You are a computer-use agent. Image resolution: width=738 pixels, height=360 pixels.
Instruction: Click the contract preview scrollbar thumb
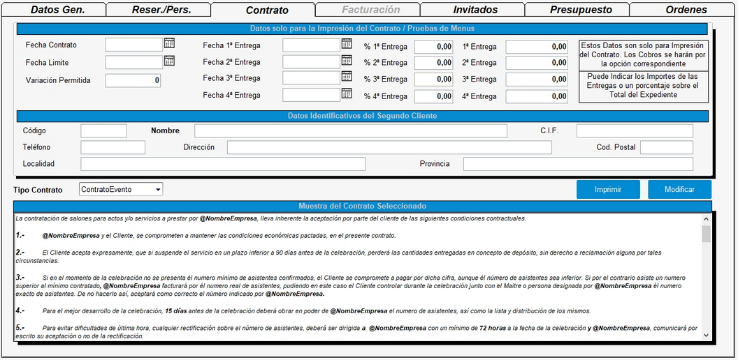click(706, 234)
